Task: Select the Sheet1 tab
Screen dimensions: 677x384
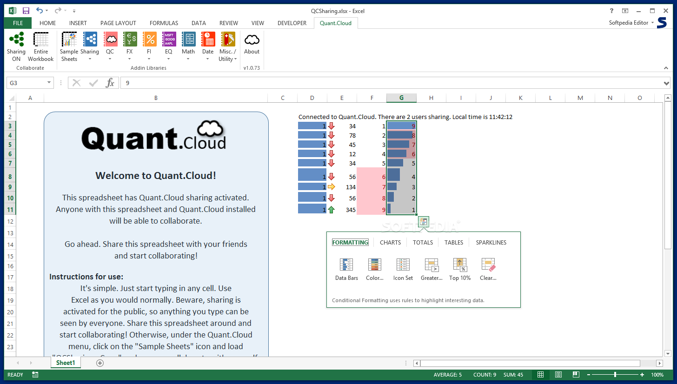Action: tap(66, 363)
